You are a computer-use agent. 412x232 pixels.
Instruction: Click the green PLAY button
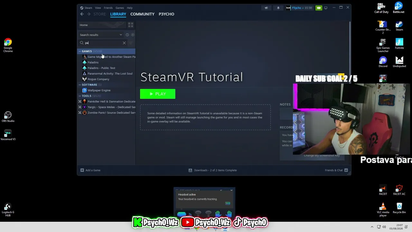pos(158,94)
